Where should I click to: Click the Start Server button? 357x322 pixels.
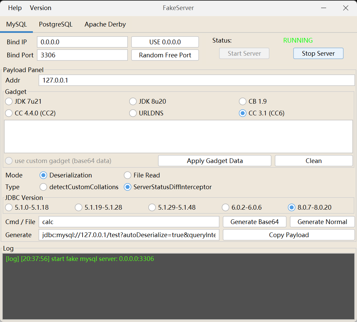click(244, 53)
